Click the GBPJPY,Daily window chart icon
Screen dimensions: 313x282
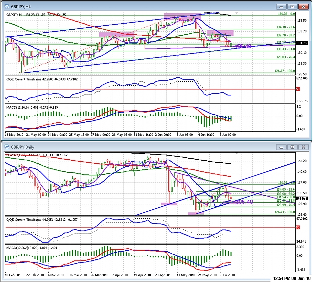click(7, 147)
